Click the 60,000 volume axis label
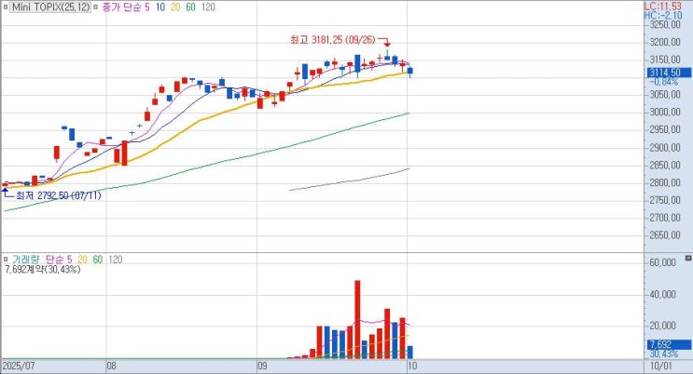Image resolution: width=693 pixels, height=374 pixels. (662, 262)
